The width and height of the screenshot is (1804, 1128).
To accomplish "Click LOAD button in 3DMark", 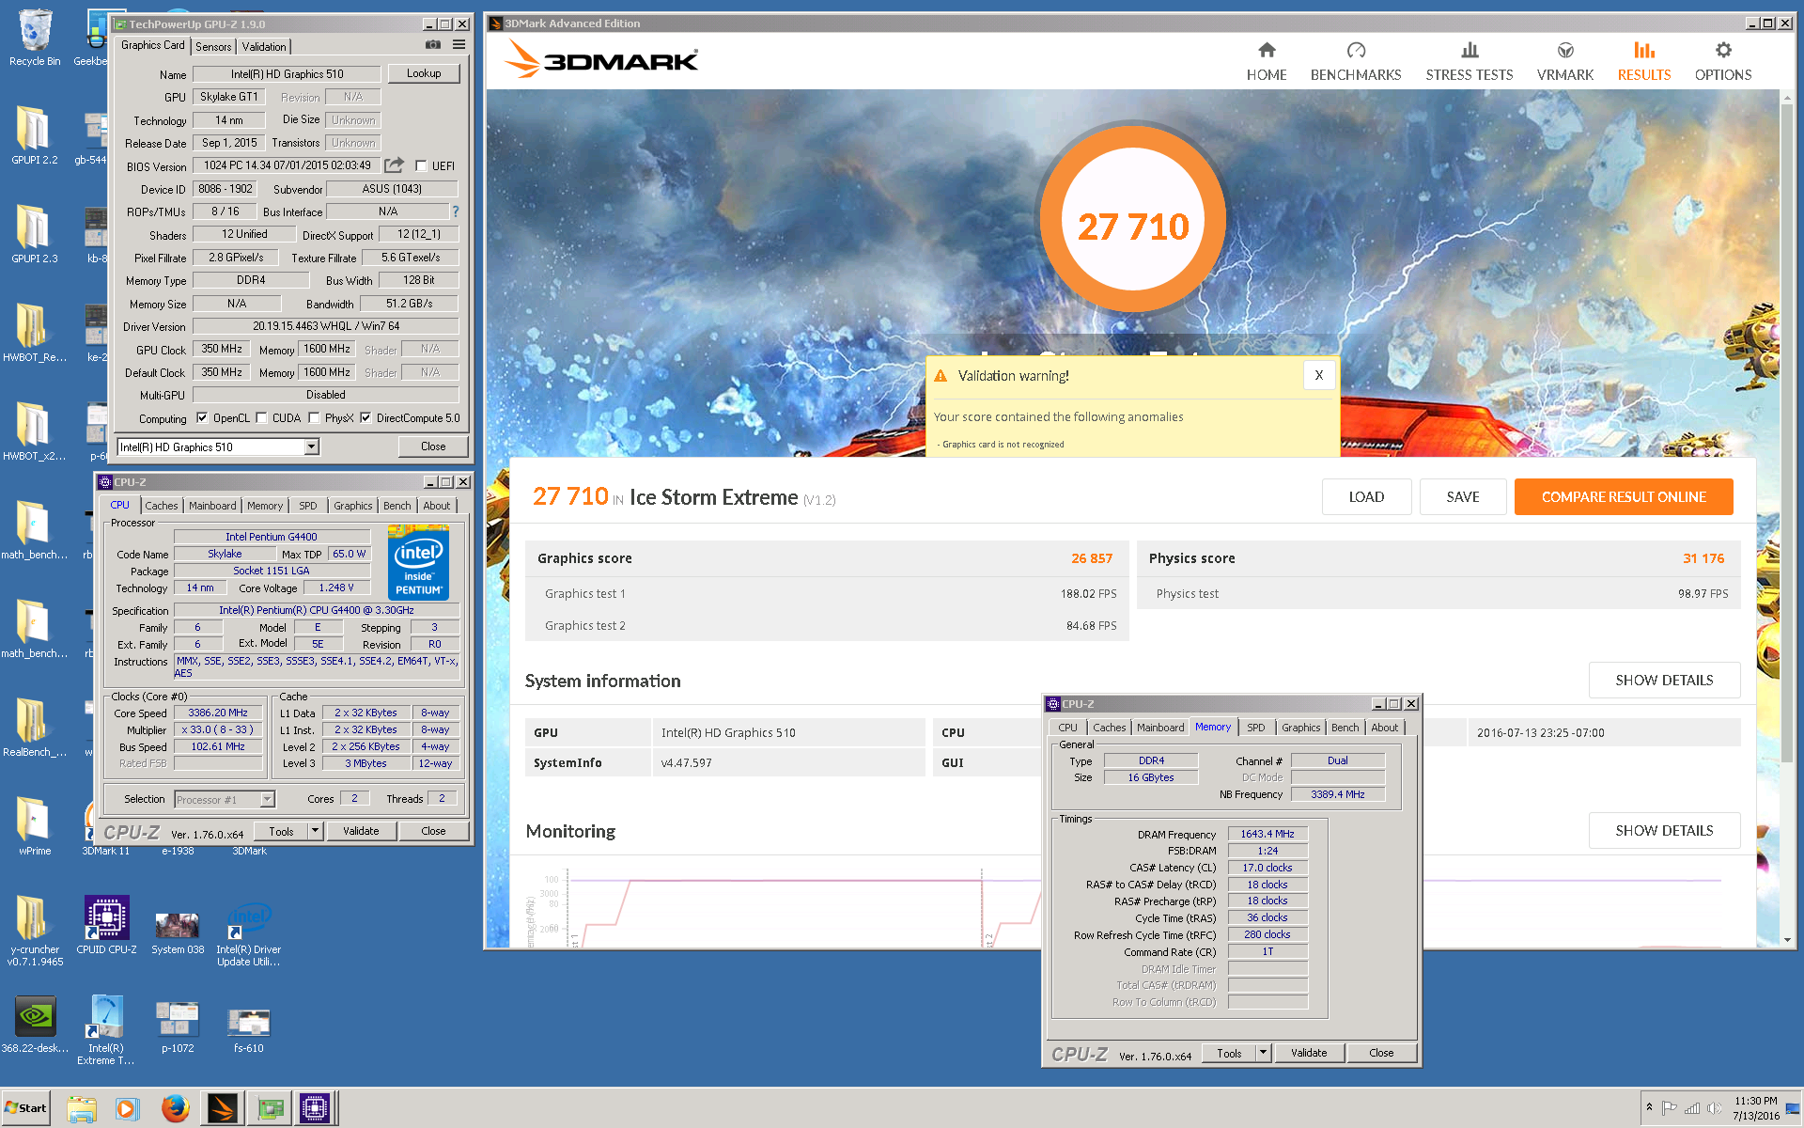I will pyautogui.click(x=1366, y=496).
